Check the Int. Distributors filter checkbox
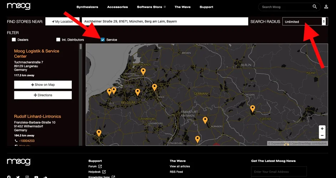 (58, 40)
